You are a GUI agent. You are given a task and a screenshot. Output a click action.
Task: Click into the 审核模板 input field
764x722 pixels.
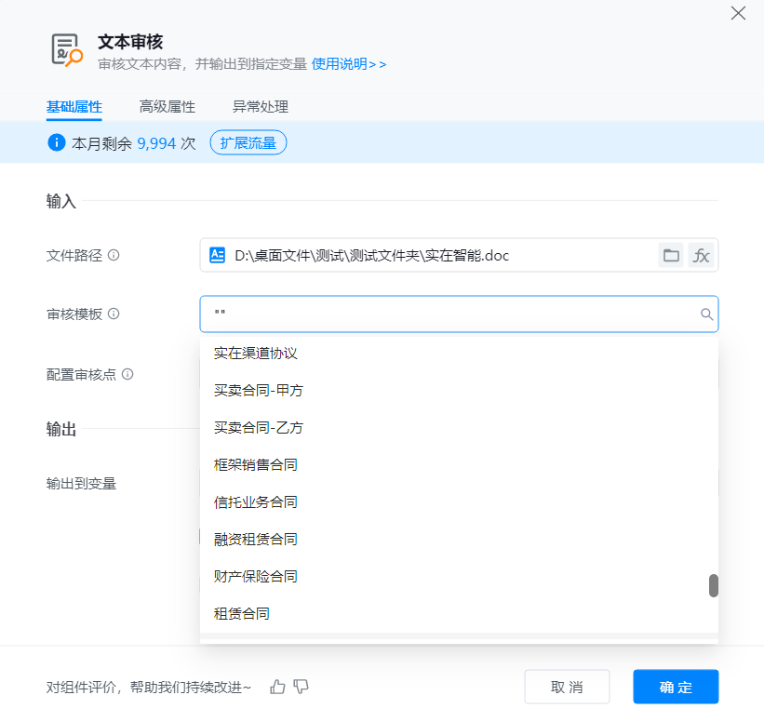(447, 314)
